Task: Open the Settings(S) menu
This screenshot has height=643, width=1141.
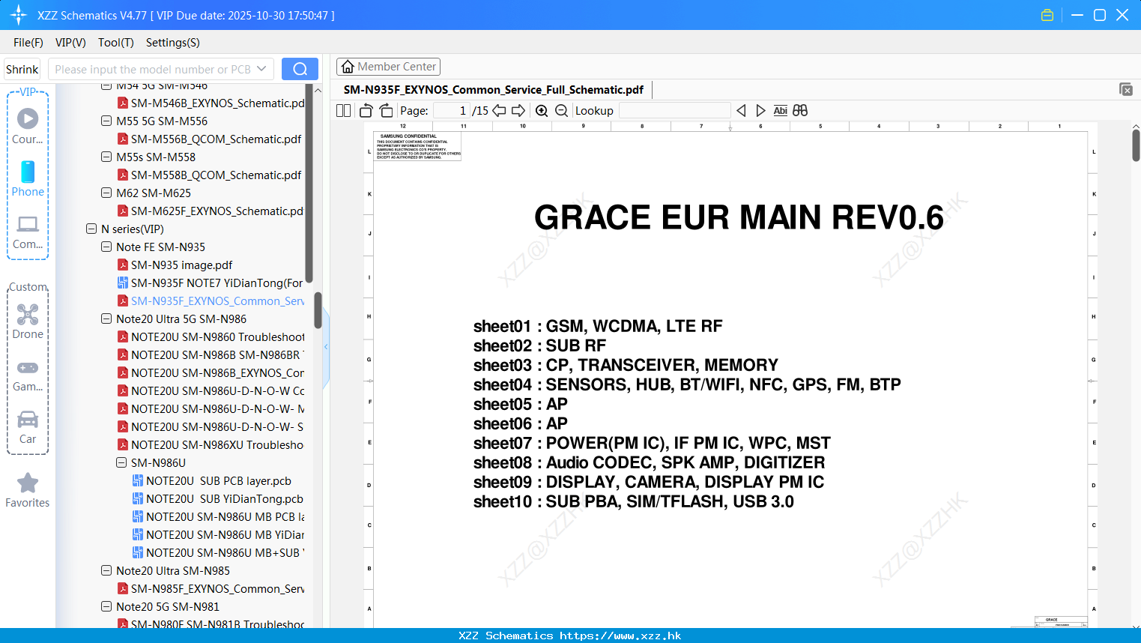Action: (173, 43)
